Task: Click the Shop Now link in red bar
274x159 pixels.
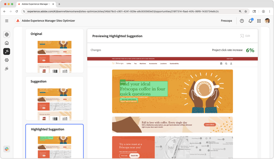Action: 230,59
